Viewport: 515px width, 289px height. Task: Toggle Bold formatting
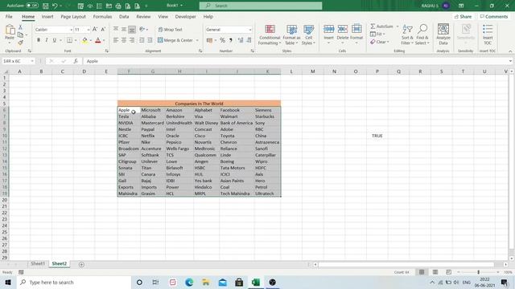[x=39, y=40]
